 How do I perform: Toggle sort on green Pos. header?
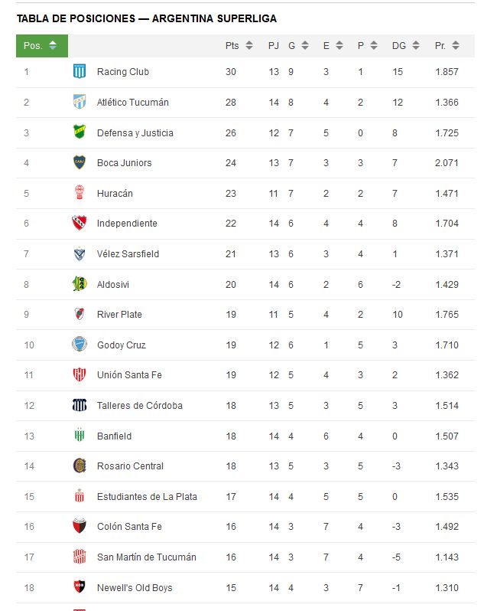tap(42, 46)
